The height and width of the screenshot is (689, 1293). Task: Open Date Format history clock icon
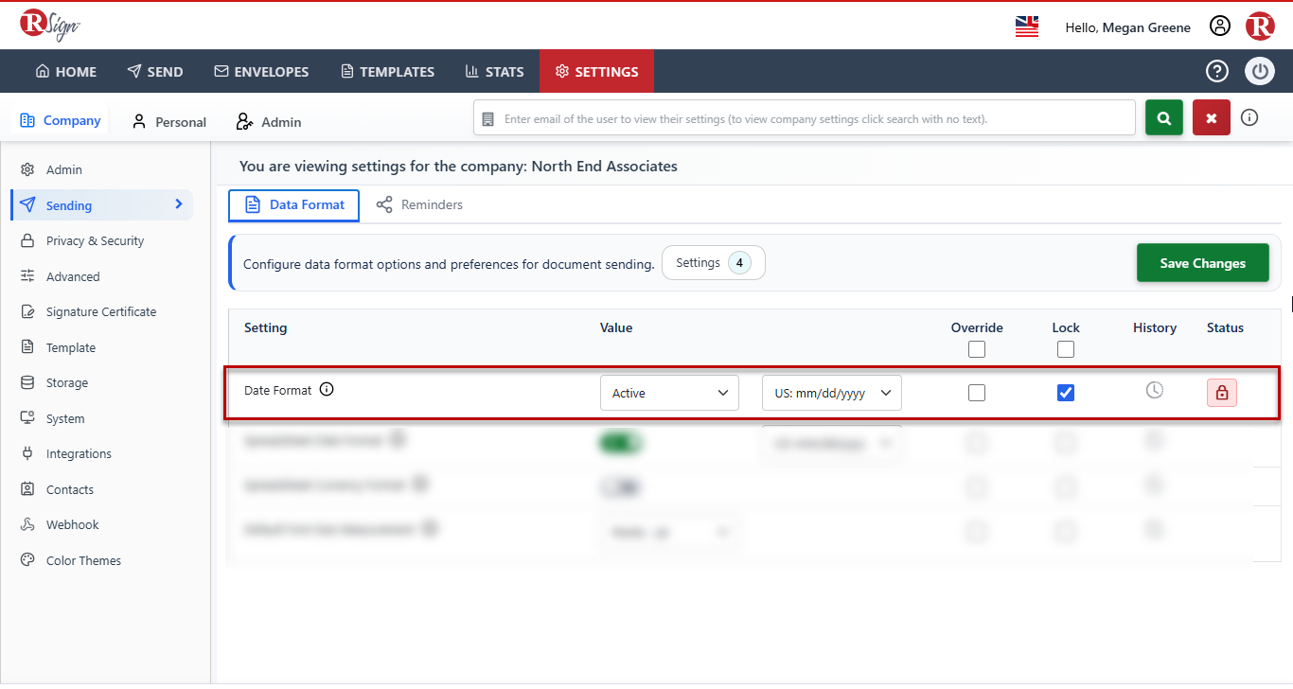pos(1154,390)
